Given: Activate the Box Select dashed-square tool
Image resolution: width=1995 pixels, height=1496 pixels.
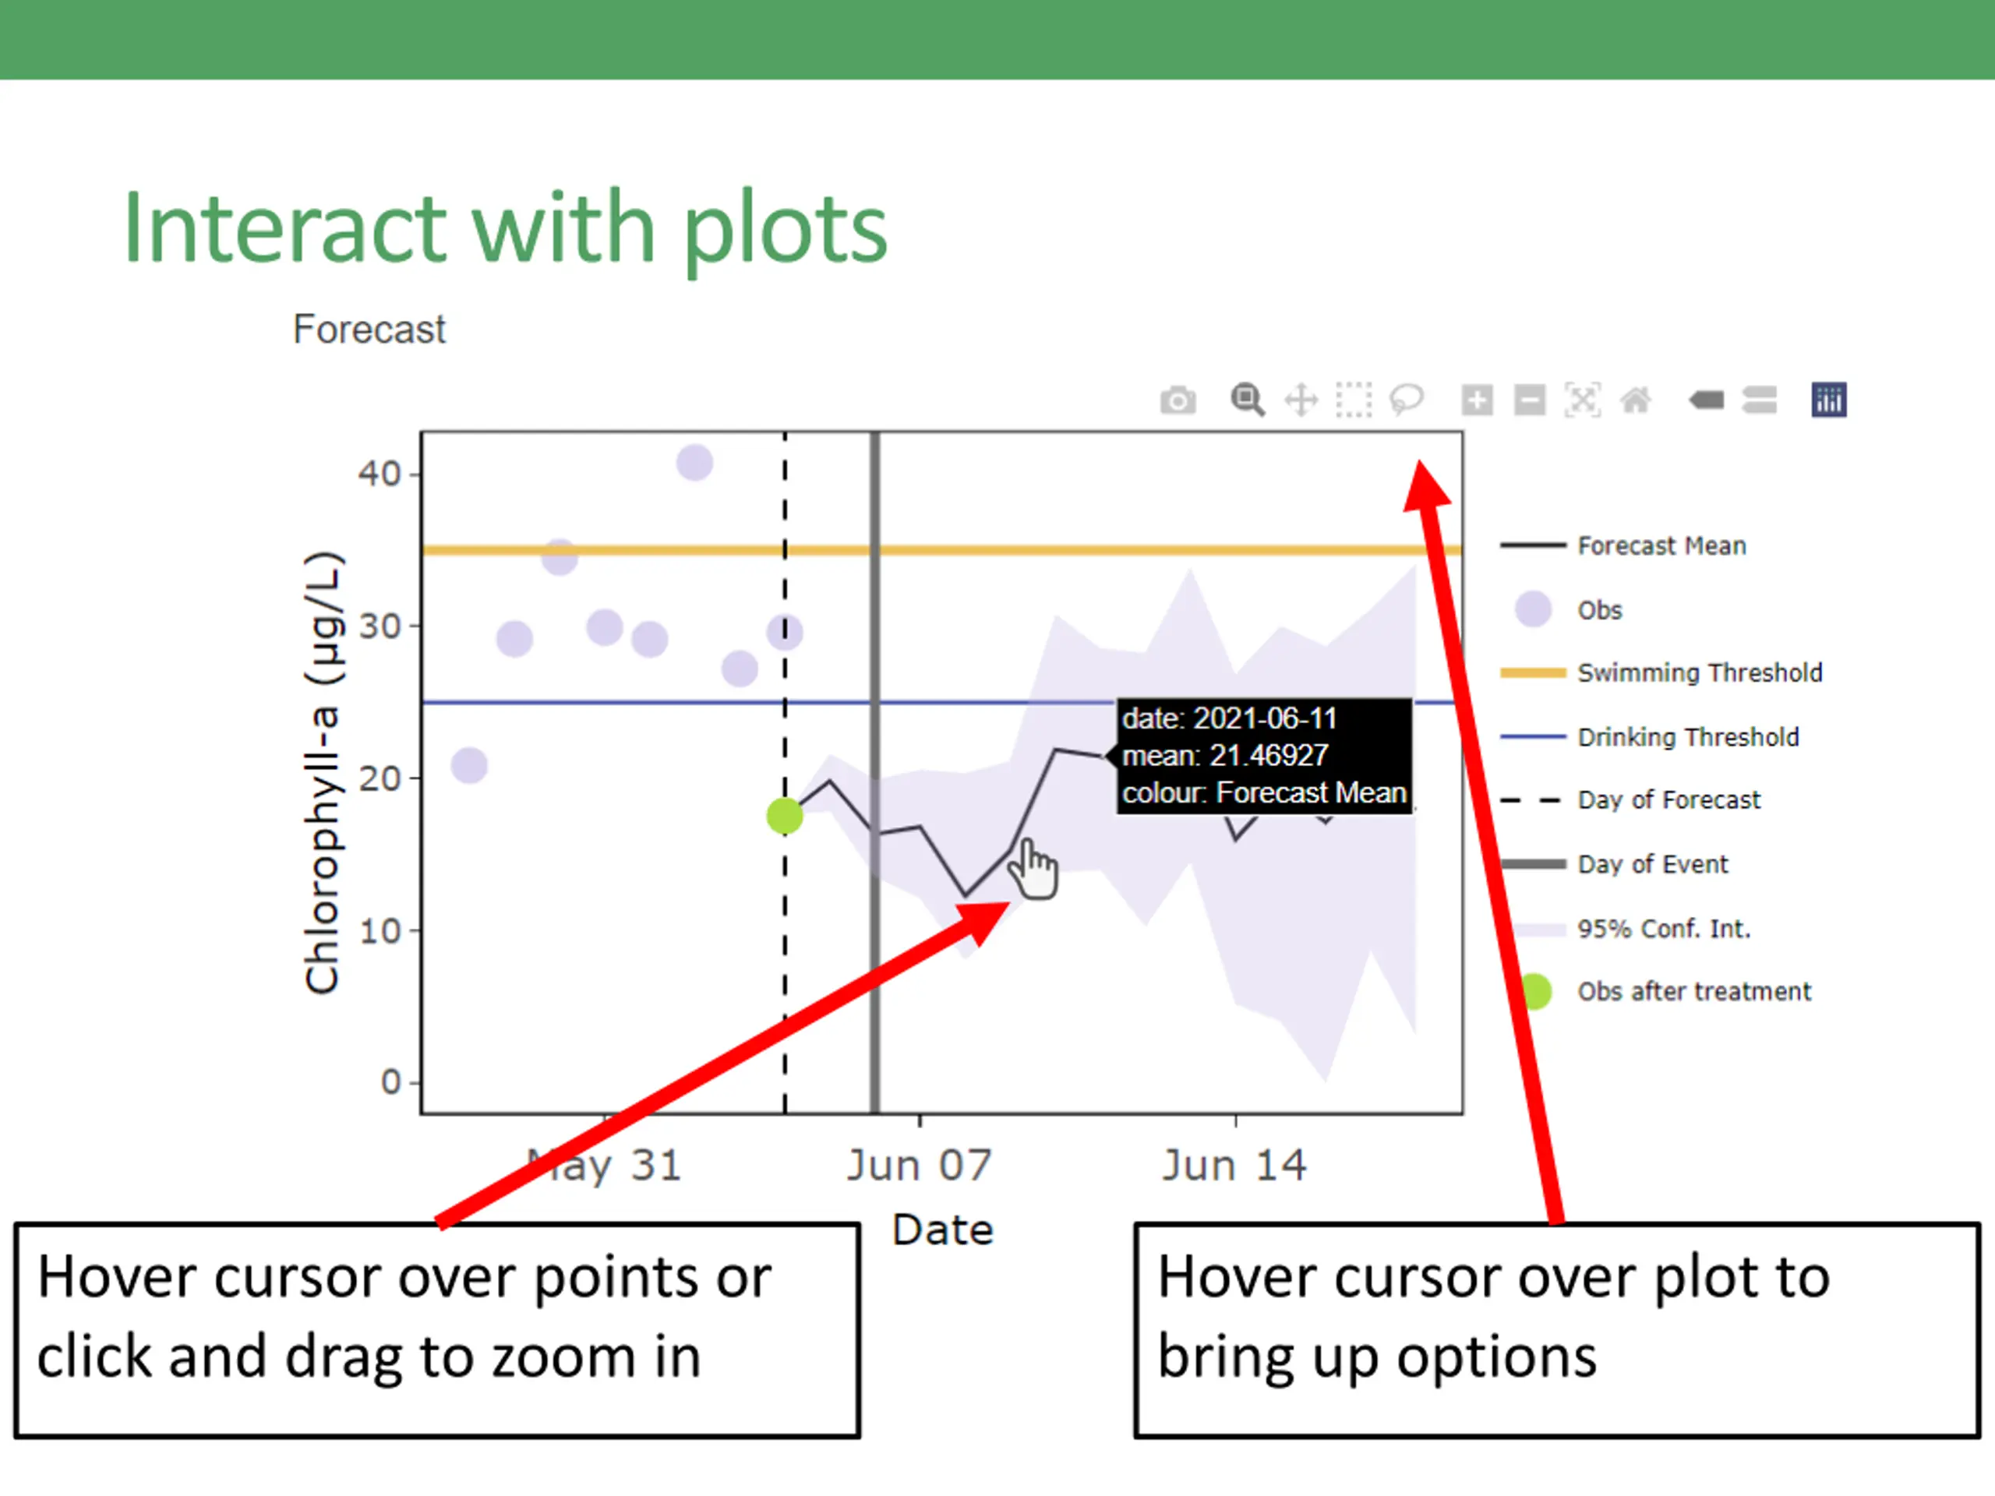Looking at the screenshot, I should pos(1354,400).
